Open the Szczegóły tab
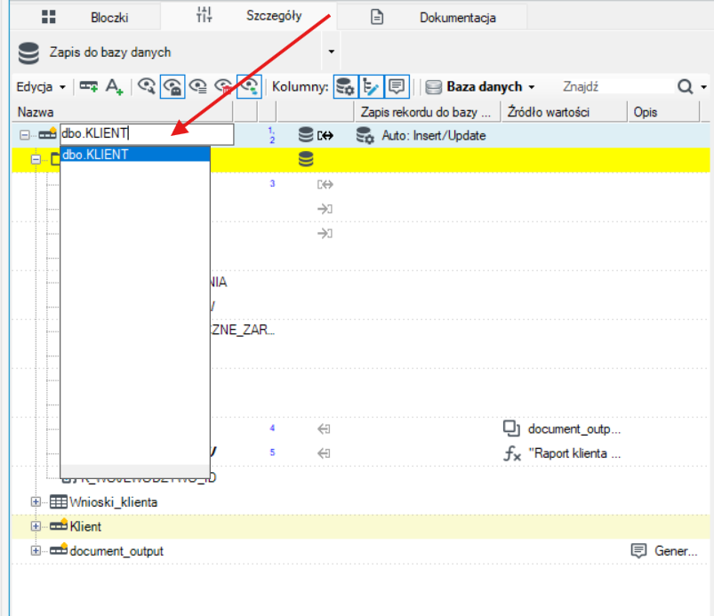The height and width of the screenshot is (616, 714). (249, 16)
